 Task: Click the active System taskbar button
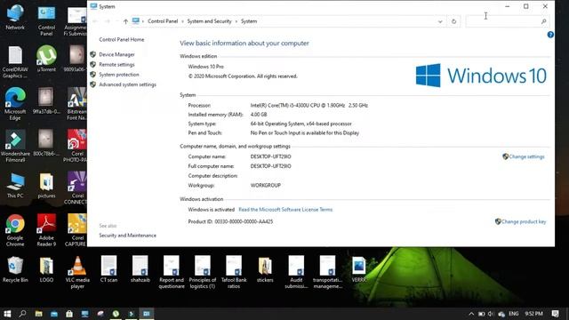click(x=147, y=314)
